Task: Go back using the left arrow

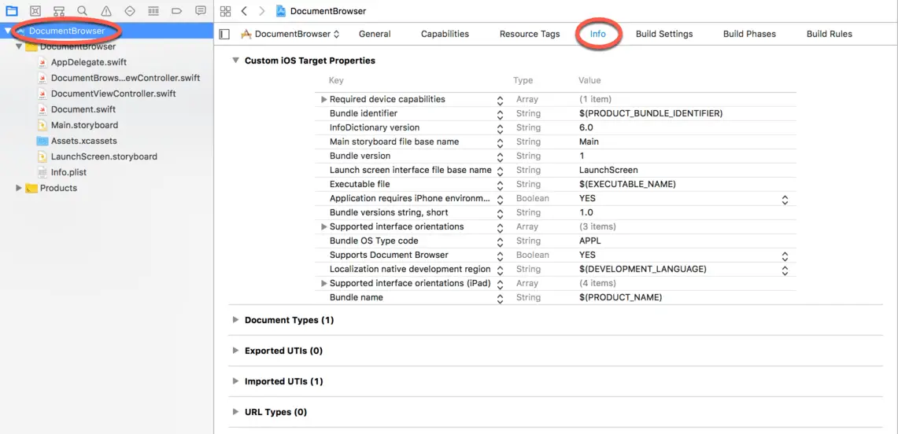Action: (x=244, y=11)
